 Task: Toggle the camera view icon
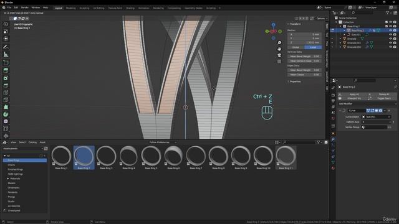pos(279,55)
